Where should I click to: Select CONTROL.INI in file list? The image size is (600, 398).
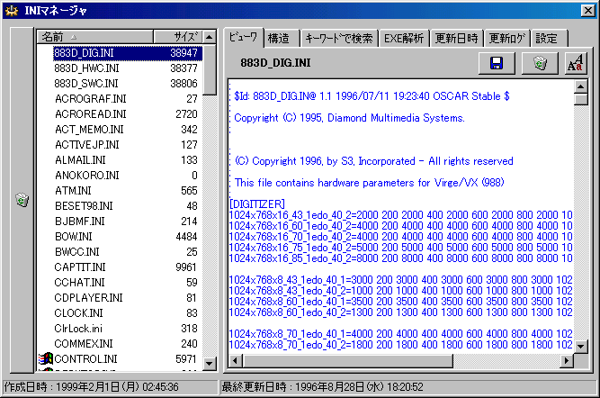tap(120, 359)
